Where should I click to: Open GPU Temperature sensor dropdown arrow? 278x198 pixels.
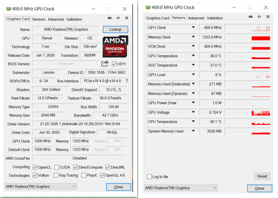pyautogui.click(x=193, y=56)
